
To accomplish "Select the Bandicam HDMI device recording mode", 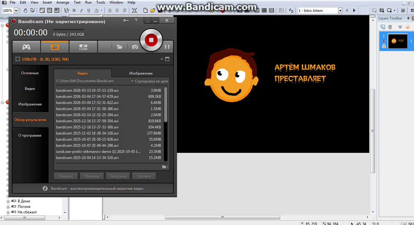I will [x=83, y=47].
